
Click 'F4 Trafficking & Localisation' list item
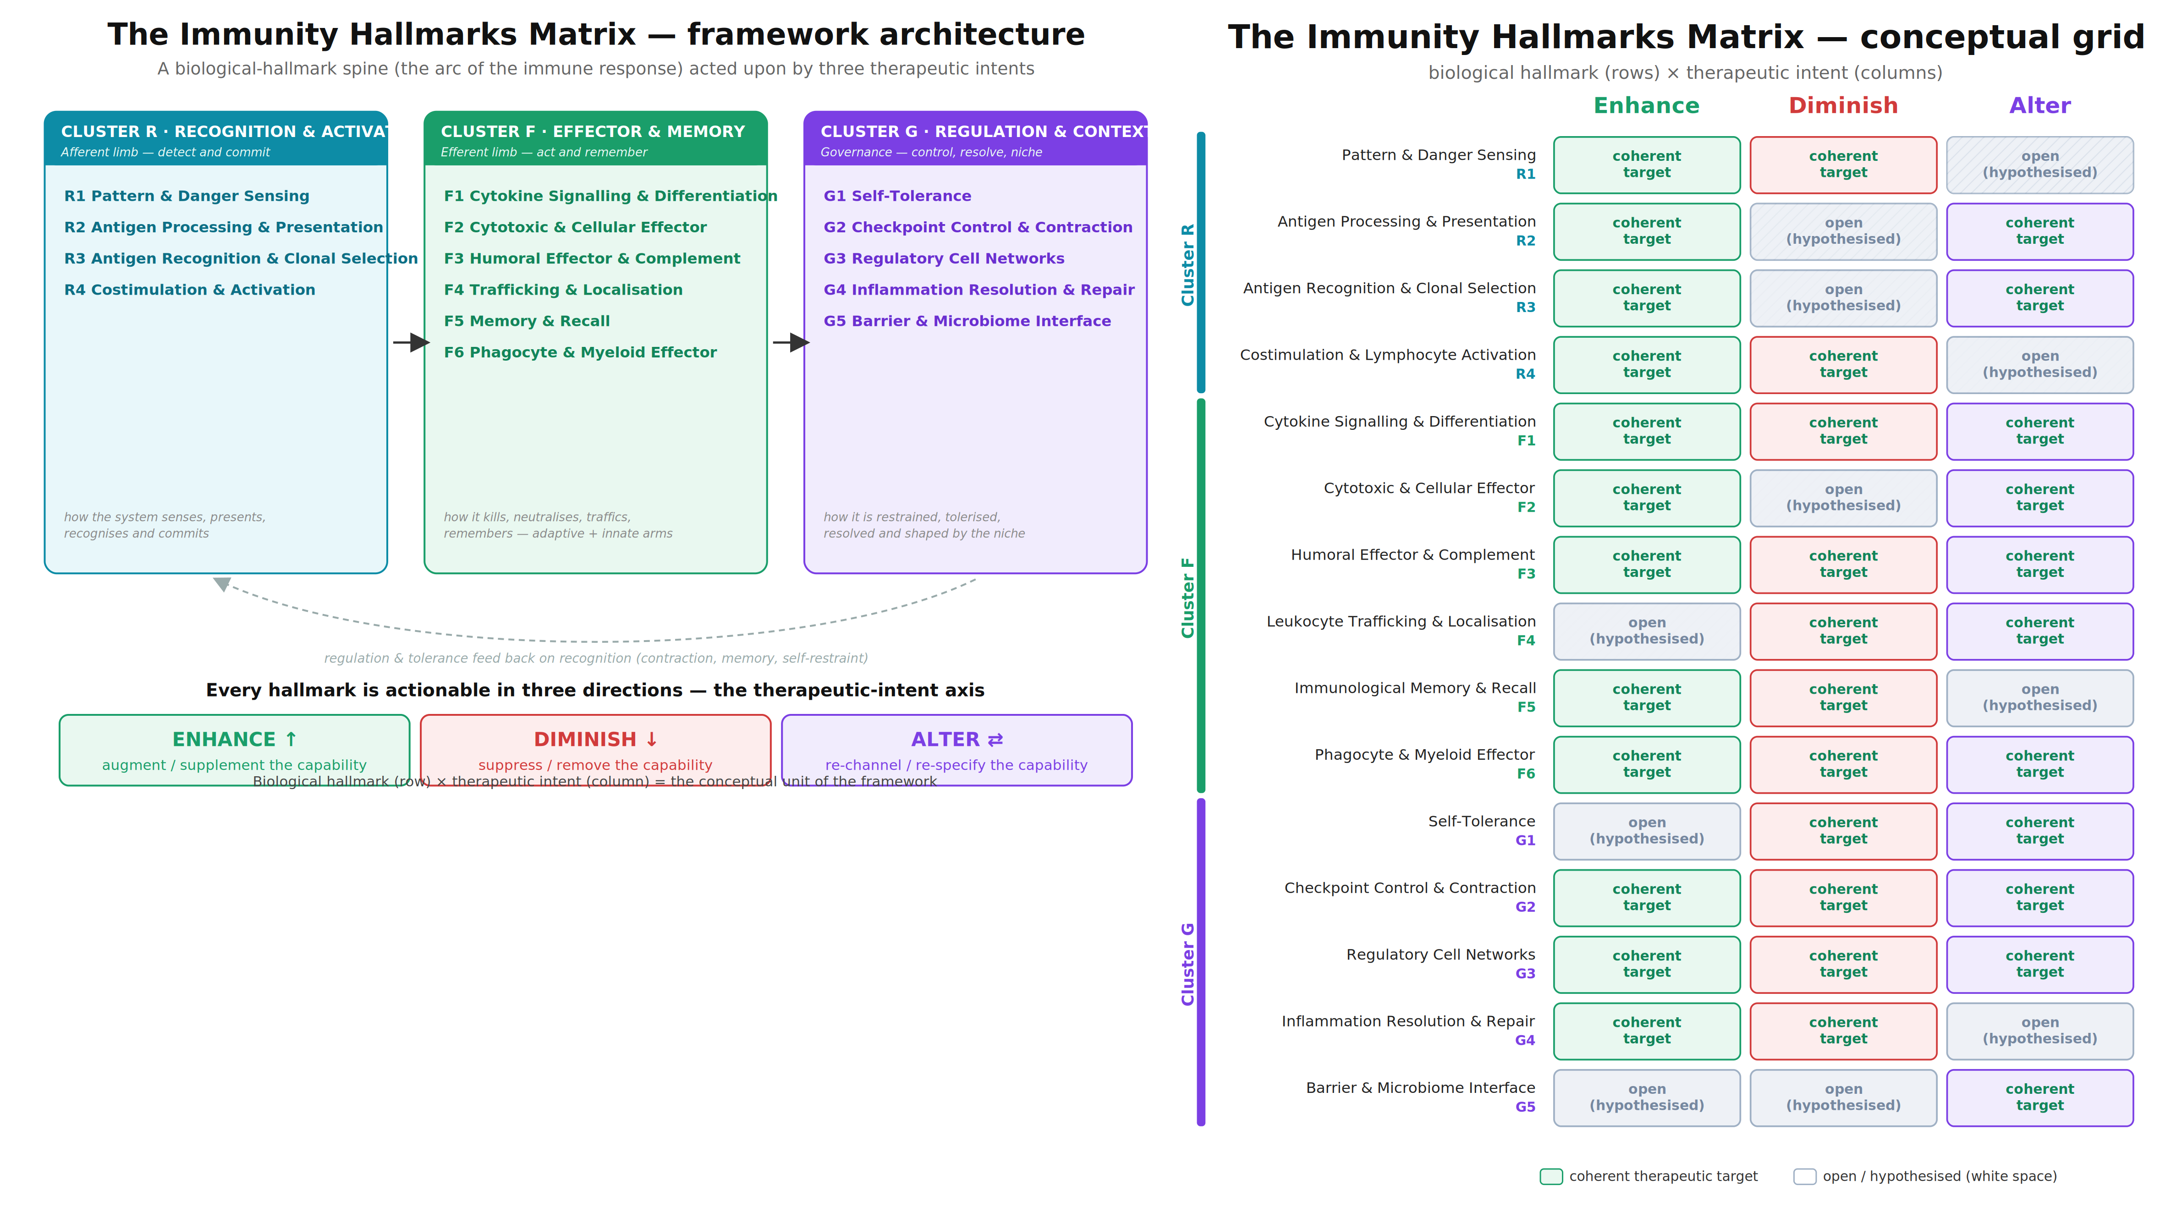pos(562,290)
